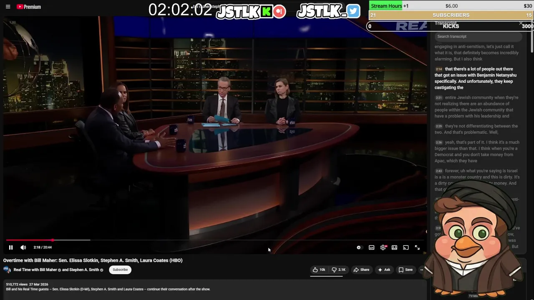This screenshot has height=300, width=534.
Task: Focus the Search transcript field
Action: [x=478, y=36]
